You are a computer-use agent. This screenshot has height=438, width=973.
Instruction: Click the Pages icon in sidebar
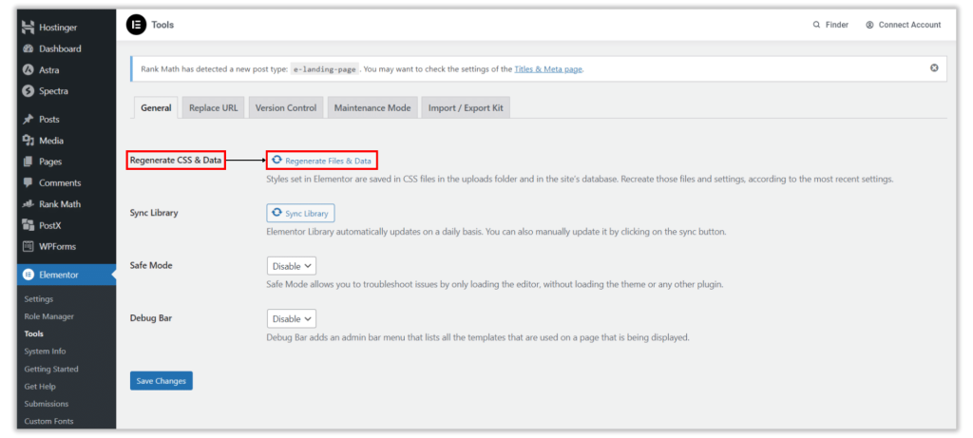(x=28, y=162)
